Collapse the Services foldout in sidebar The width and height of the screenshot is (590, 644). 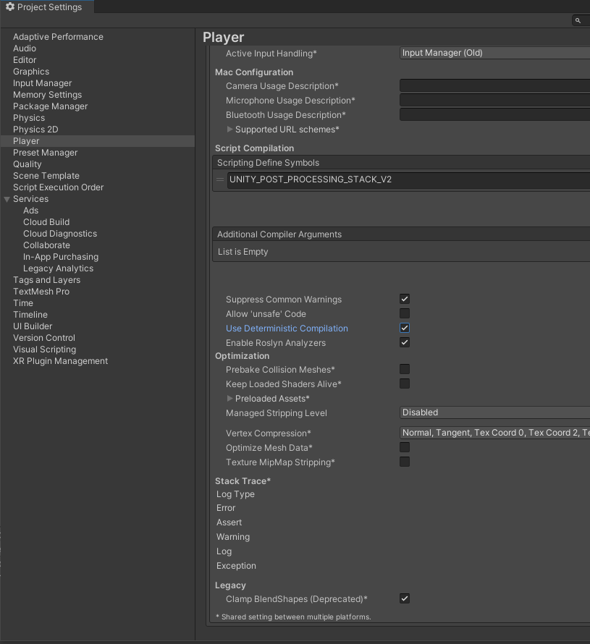(x=7, y=198)
